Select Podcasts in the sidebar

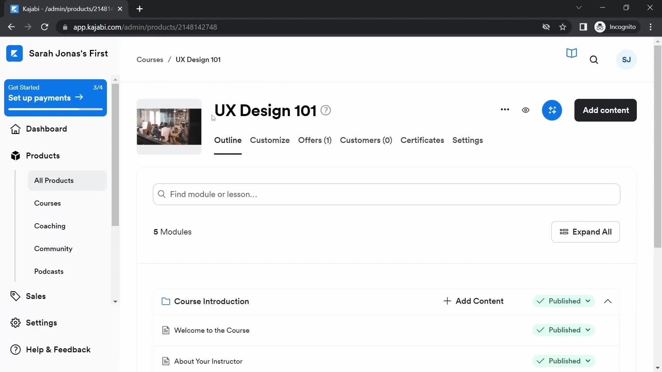49,271
